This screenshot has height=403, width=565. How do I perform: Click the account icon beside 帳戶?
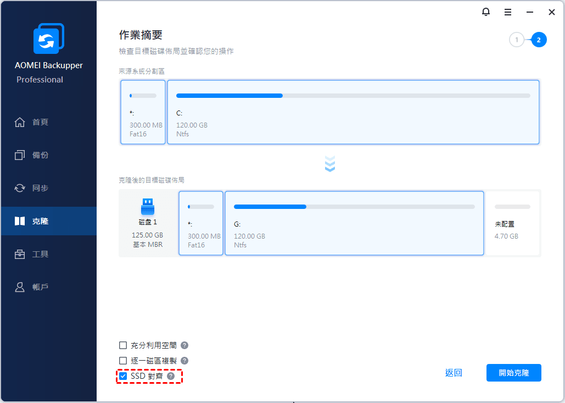20,287
